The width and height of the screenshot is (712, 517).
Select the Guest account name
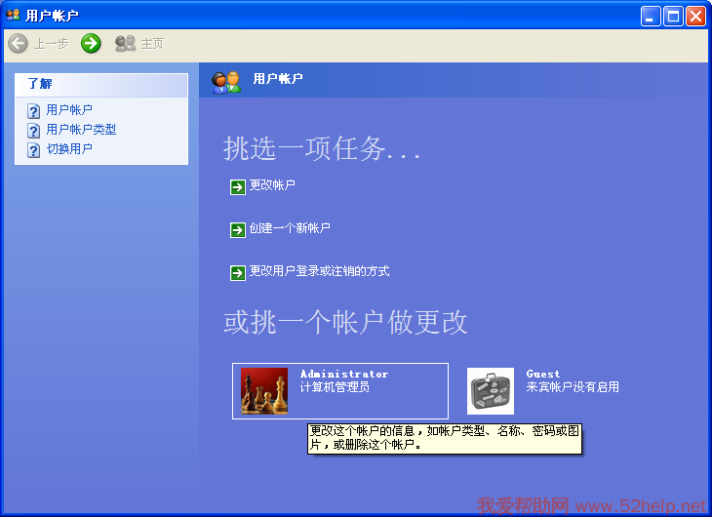tap(543, 374)
